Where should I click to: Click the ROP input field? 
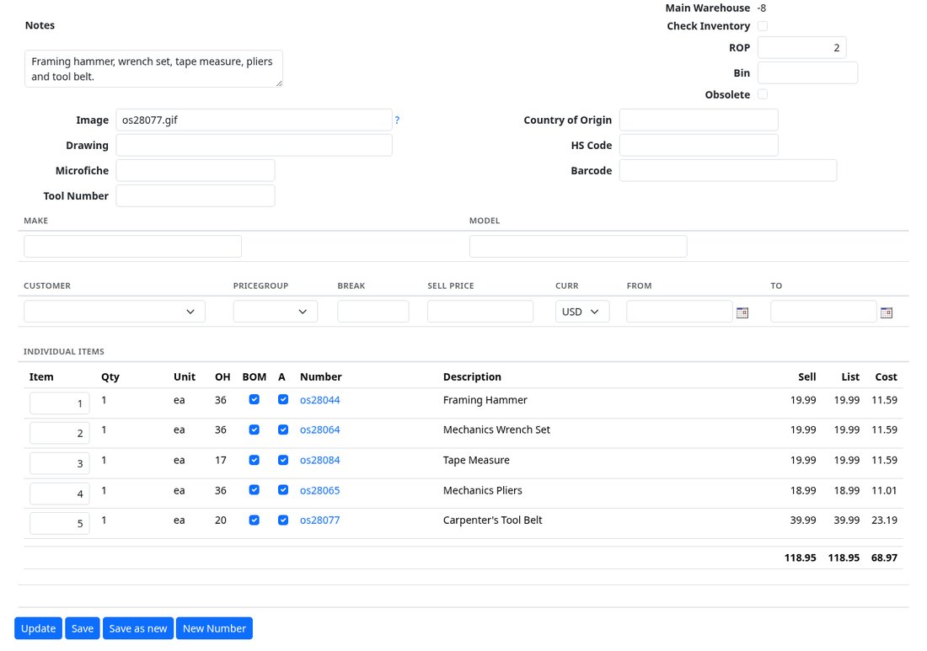(x=801, y=48)
